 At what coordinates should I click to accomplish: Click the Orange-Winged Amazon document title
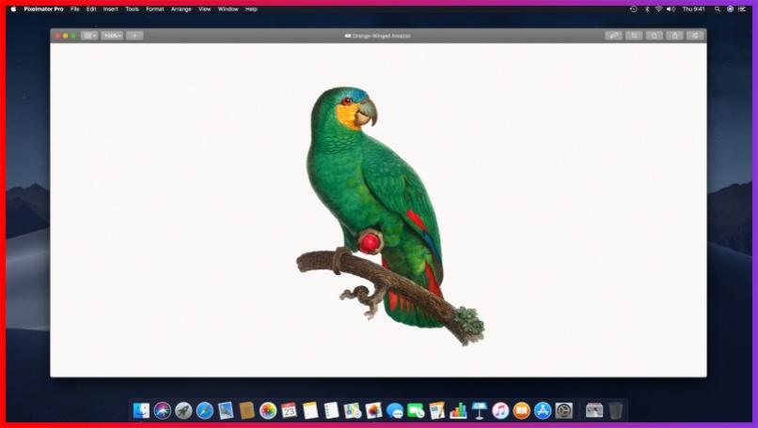click(x=381, y=36)
